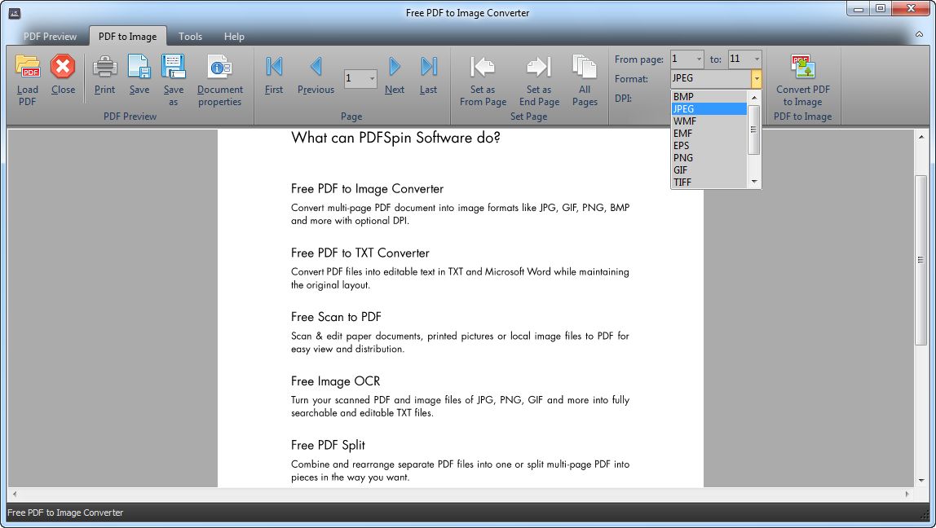Click heading 'Free Image OCR'
The image size is (936, 528).
pyautogui.click(x=335, y=381)
